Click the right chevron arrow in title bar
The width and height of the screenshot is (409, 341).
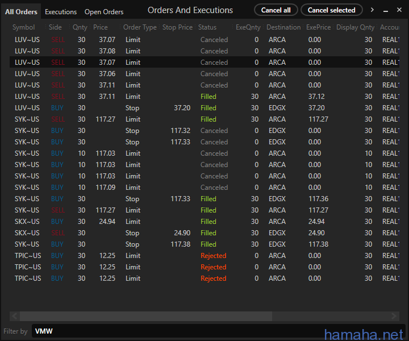(x=372, y=10)
